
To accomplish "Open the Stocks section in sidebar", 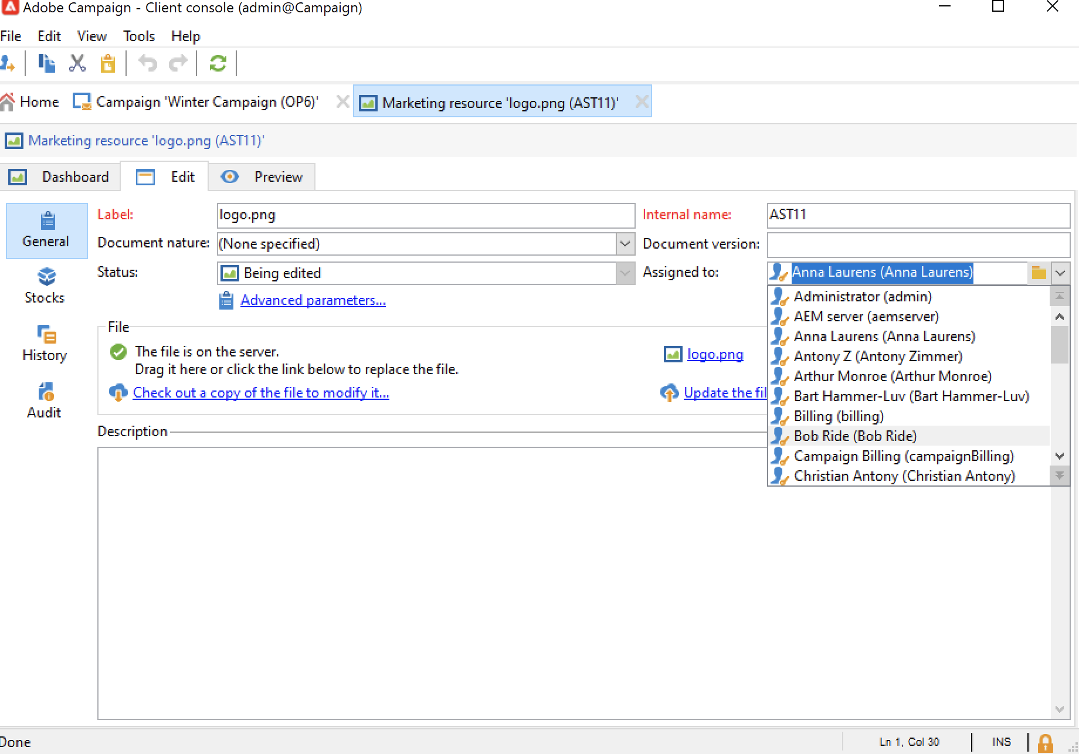I will click(x=45, y=286).
